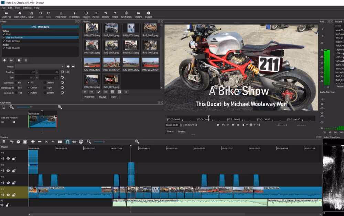The height and width of the screenshot is (216, 344).
Task: Zoom in the timeline with the magnifier
Action: (x=137, y=142)
